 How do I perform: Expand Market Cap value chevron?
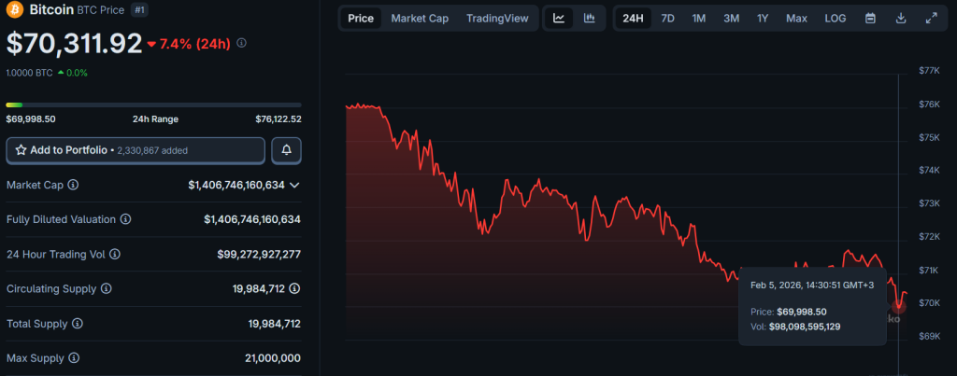[x=294, y=185]
